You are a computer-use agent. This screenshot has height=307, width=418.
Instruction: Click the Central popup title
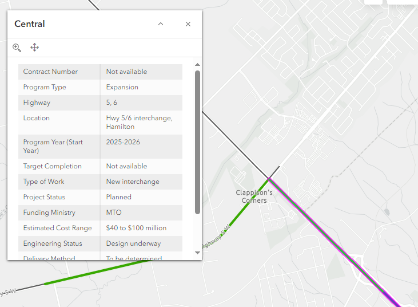[30, 24]
